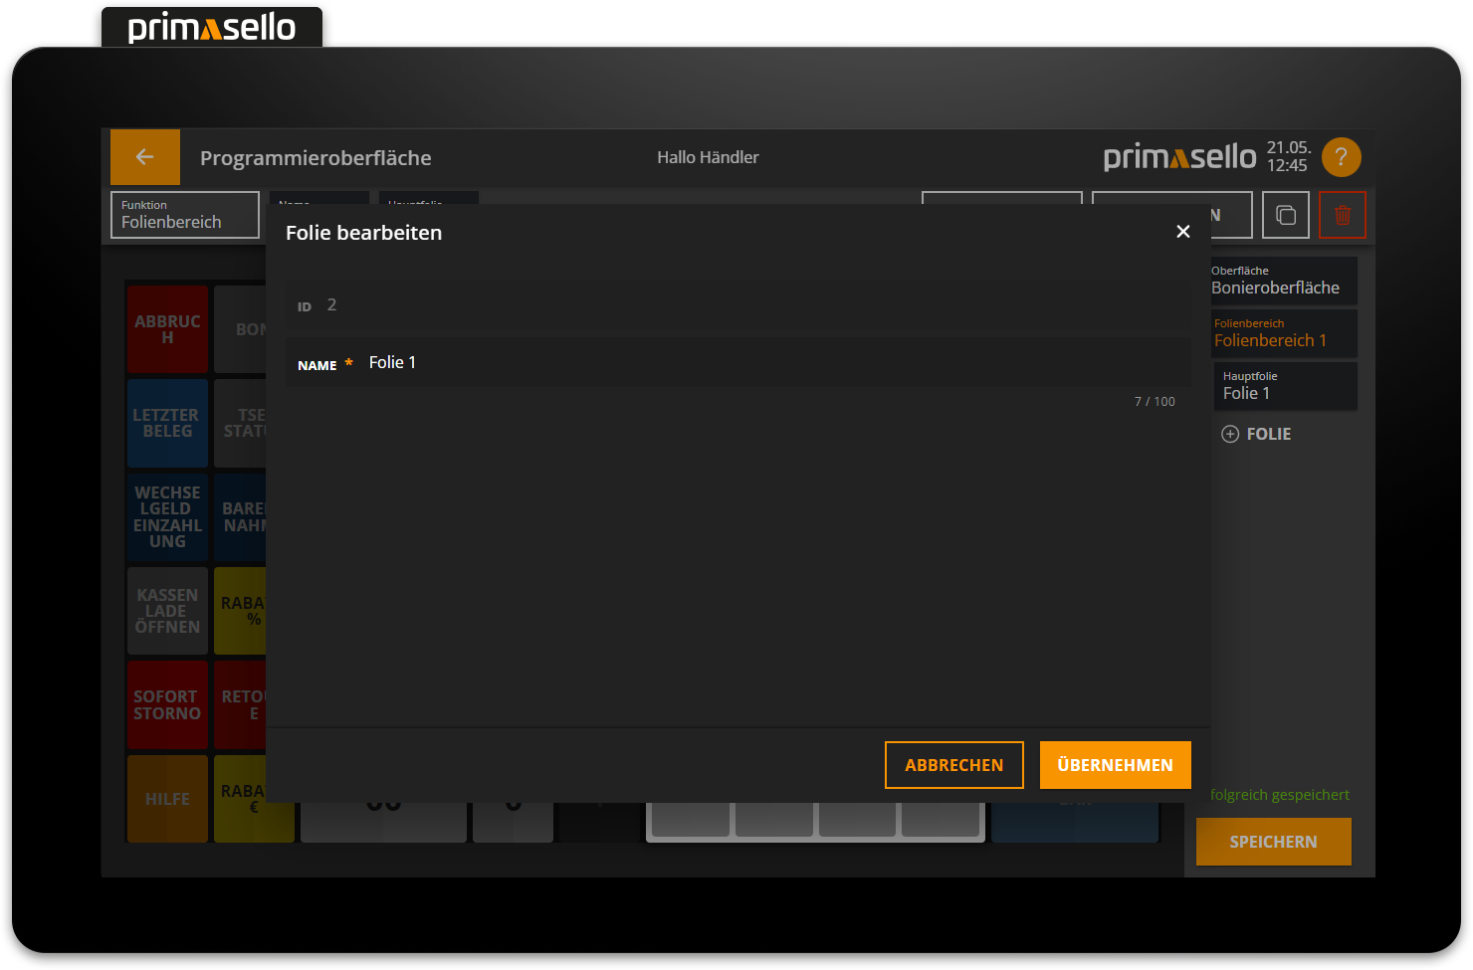Image resolution: width=1473 pixels, height=970 pixels.
Task: Click ABBRECHEN to cancel editing
Action: pyautogui.click(x=953, y=765)
